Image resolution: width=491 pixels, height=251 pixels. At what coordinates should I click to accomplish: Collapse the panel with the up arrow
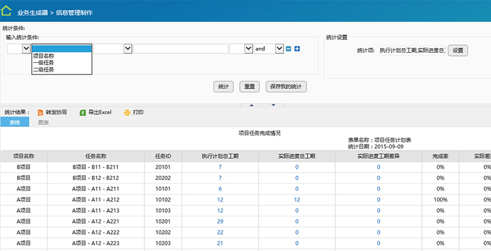(251, 105)
